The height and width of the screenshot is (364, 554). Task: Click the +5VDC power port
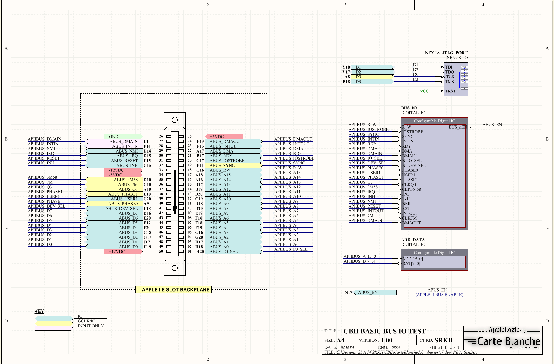point(224,137)
